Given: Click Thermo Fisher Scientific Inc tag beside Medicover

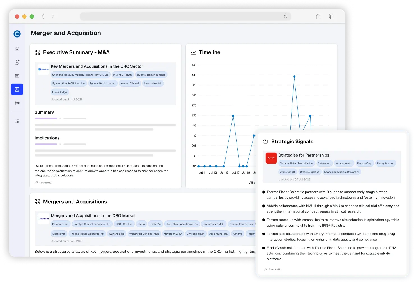Looking at the screenshot, I should coord(87,234).
